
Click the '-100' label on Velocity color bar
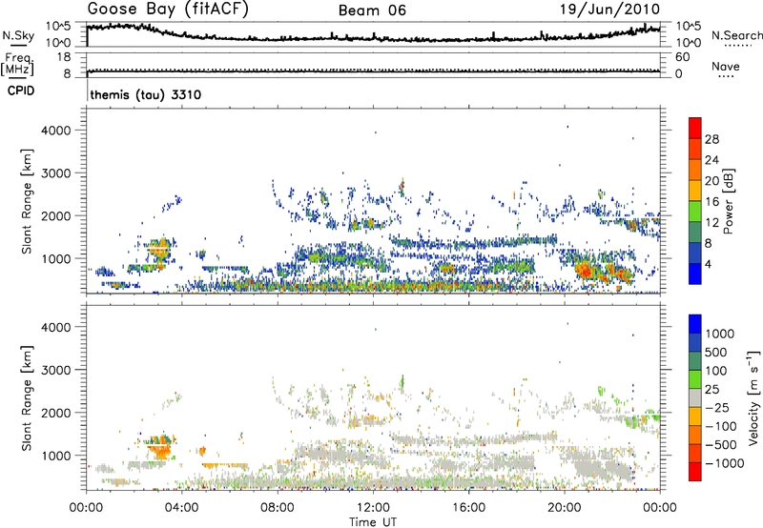pos(720,426)
